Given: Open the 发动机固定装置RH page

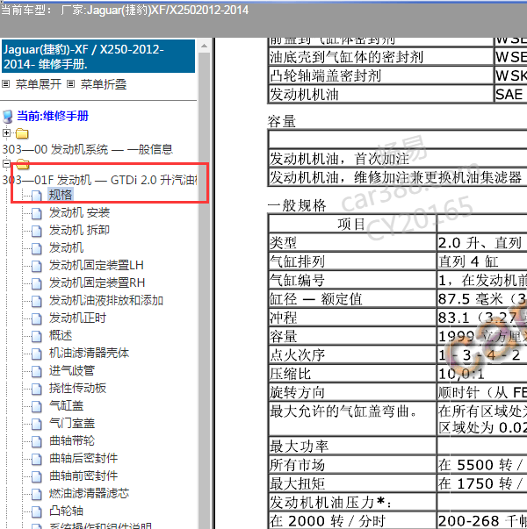Looking at the screenshot, I should click(x=97, y=282).
